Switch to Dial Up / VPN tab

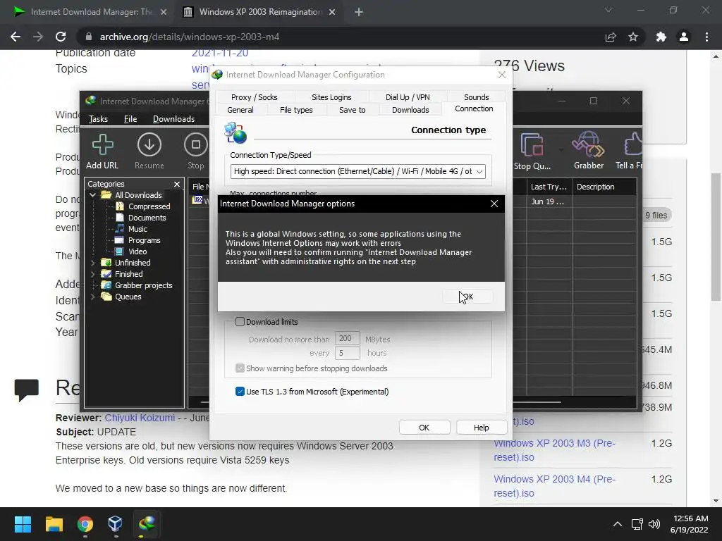(408, 97)
